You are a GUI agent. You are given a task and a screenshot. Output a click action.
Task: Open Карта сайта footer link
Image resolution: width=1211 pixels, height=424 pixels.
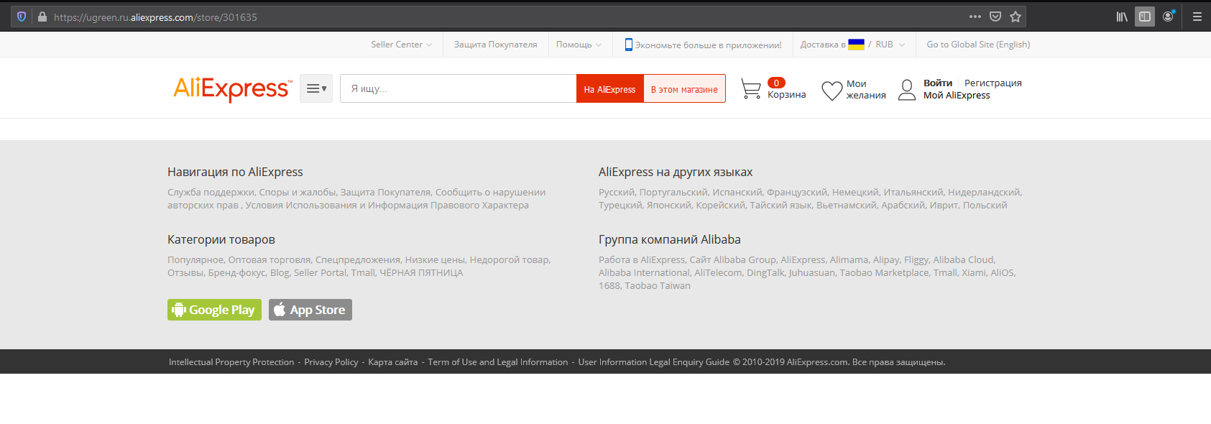[393, 362]
